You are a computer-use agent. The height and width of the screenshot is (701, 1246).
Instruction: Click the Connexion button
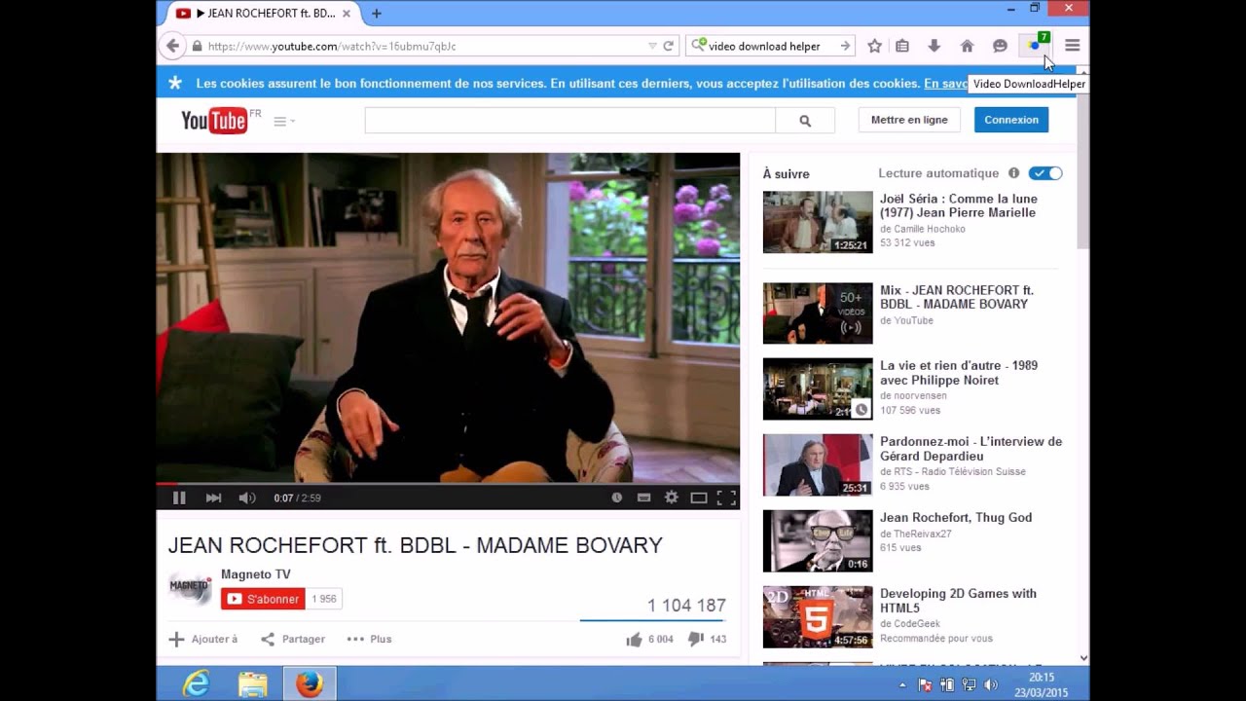point(1011,120)
